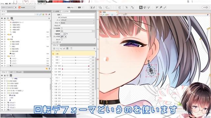
Task: Click the create rotation deformer icon
Action: (126, 8)
